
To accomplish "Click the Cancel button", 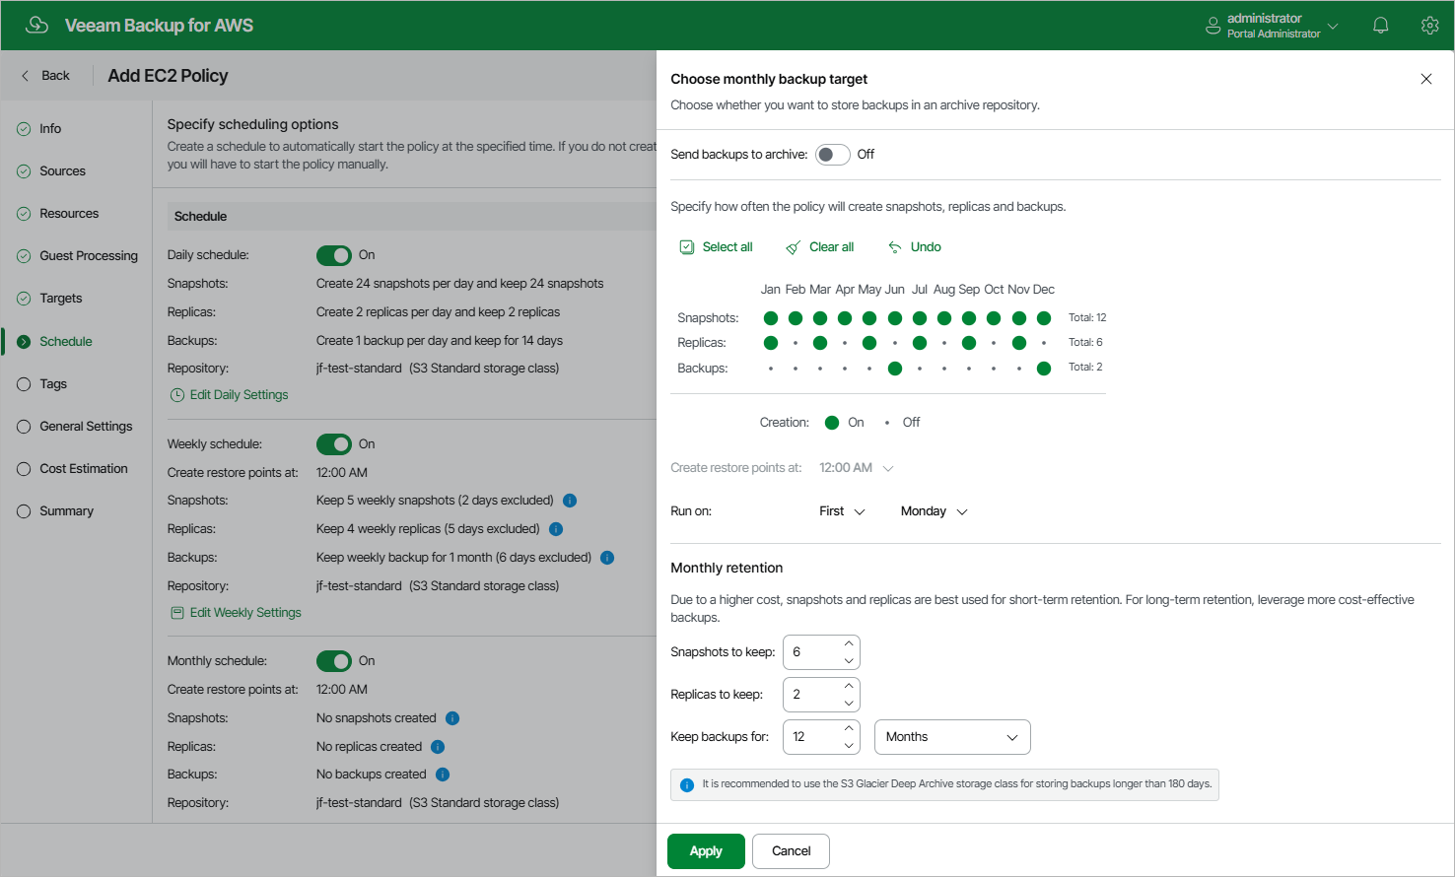I will 791,851.
